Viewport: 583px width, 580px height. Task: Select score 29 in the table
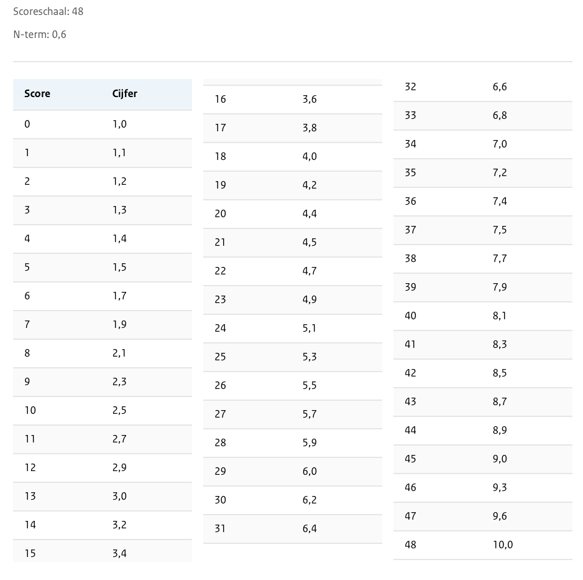click(x=221, y=471)
